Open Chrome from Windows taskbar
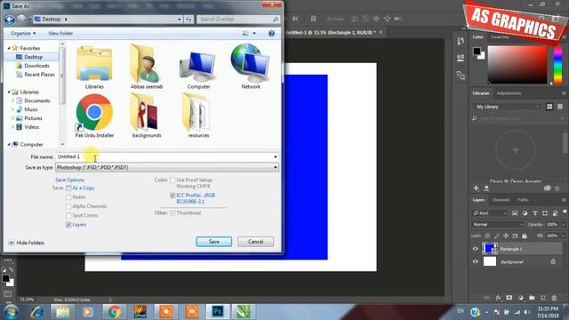The height and width of the screenshot is (320, 569). [114, 312]
